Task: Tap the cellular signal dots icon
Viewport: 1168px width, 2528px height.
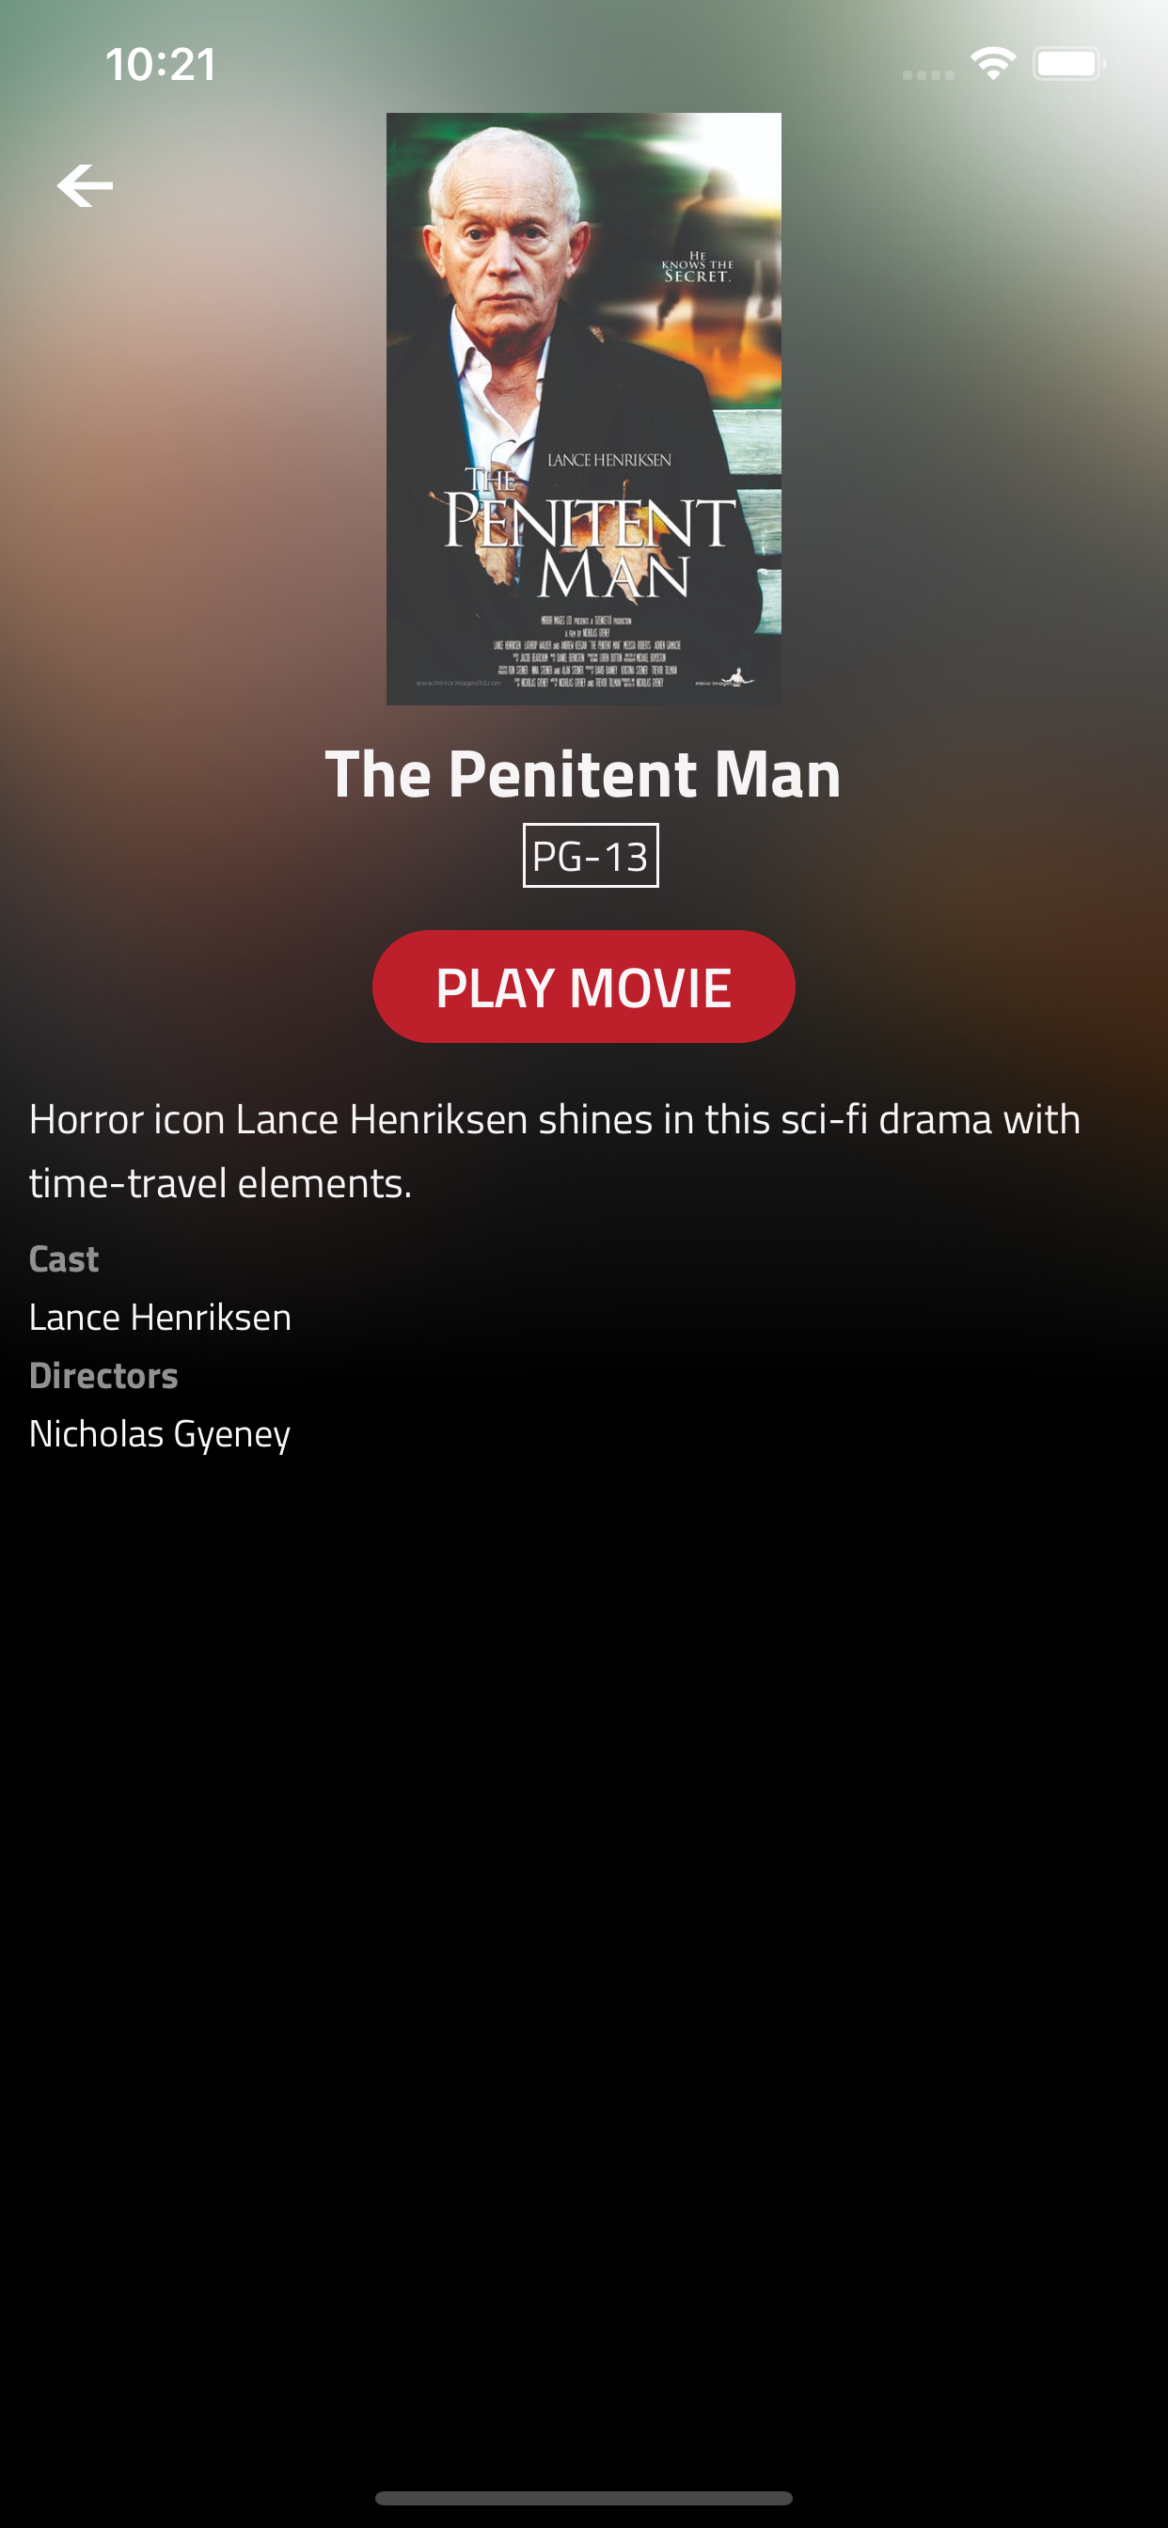Action: pyautogui.click(x=928, y=74)
